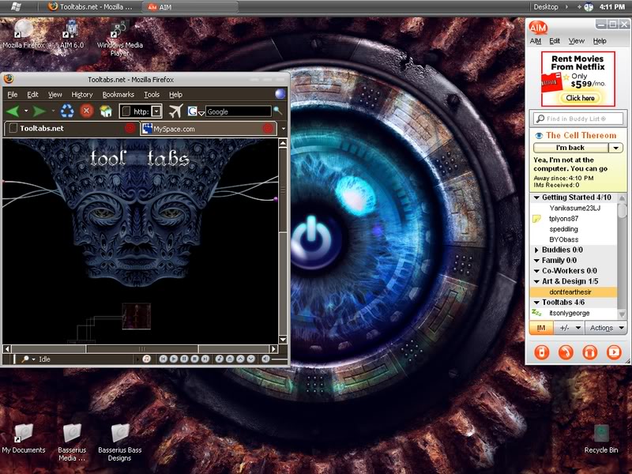
Task: Select the My Documents folder icon
Action: click(24, 438)
